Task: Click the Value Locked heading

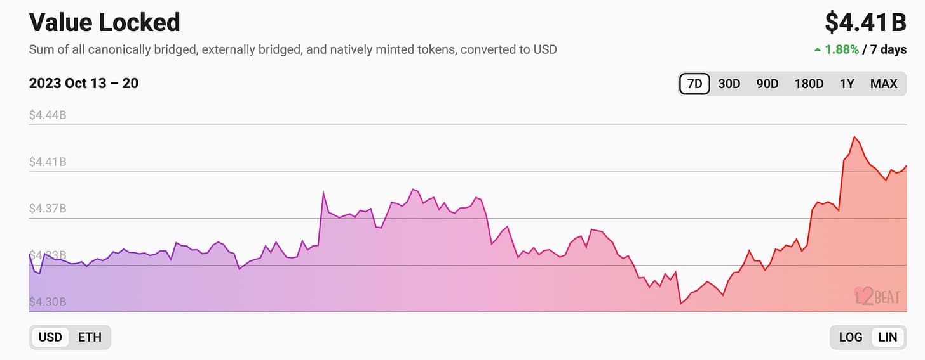Action: [105, 22]
